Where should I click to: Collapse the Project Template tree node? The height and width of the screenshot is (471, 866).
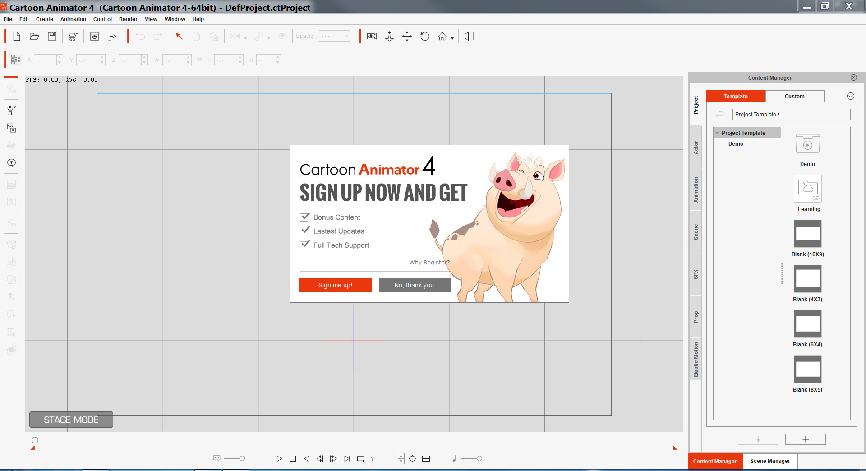717,133
